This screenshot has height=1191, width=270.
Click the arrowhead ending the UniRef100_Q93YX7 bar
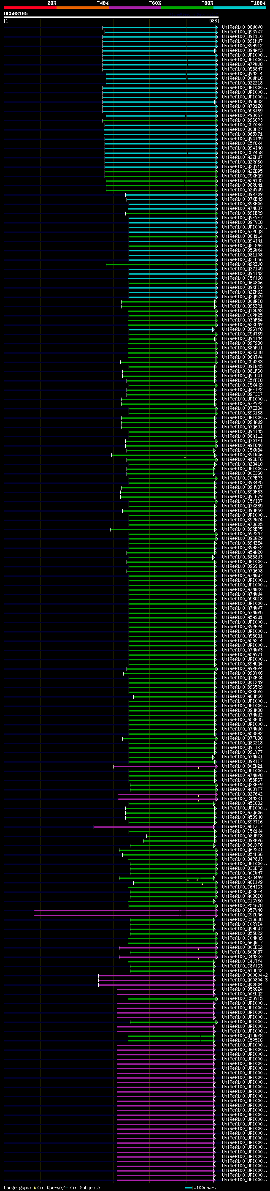[x=216, y=32]
